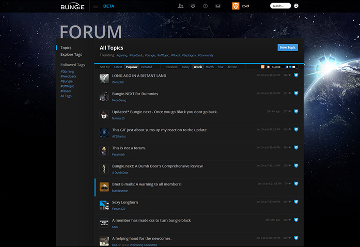Open topic LONG AGO IN A DISTANT LAND
This screenshot has width=360, height=247.
(x=139, y=75)
